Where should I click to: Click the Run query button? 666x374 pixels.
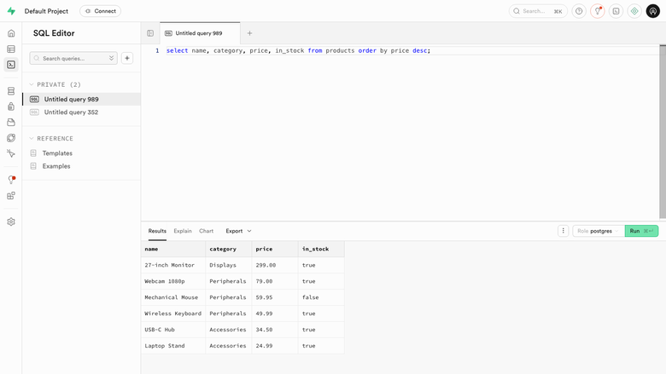(x=641, y=231)
